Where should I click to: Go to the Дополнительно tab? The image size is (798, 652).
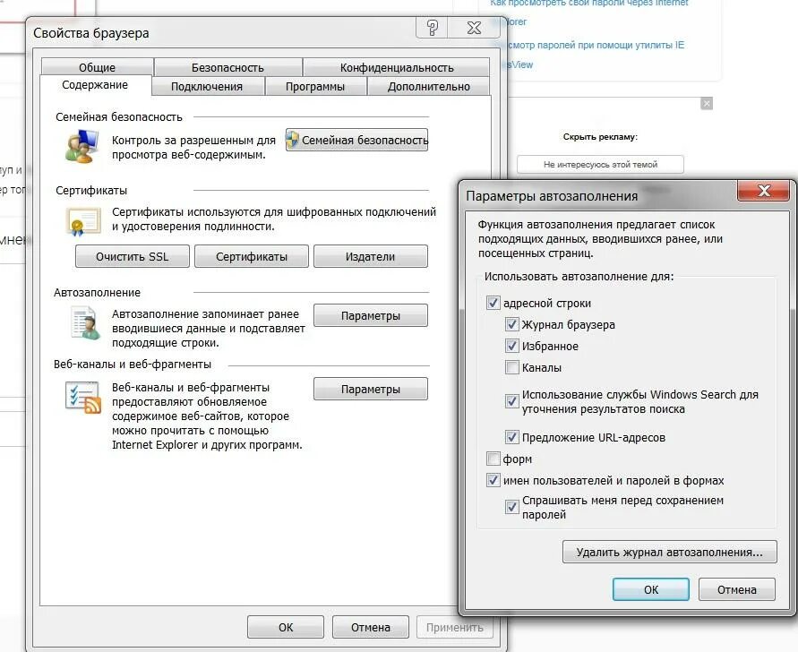point(428,86)
